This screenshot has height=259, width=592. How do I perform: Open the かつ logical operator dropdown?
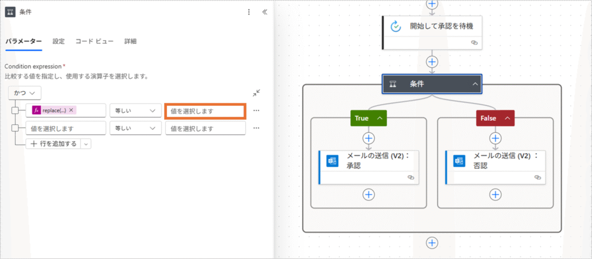click(25, 92)
